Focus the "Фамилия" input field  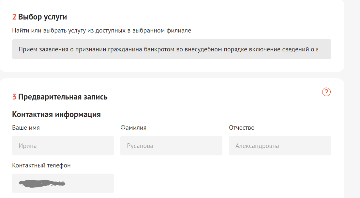[x=171, y=146]
